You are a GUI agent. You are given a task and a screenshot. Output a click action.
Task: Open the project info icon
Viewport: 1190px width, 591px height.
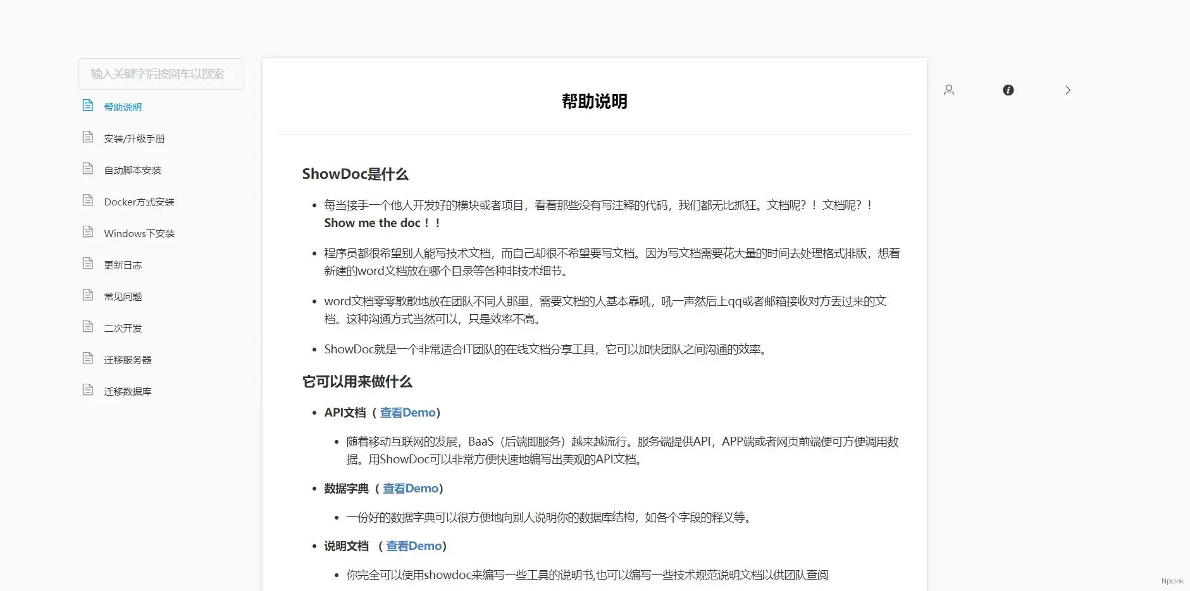point(1008,90)
